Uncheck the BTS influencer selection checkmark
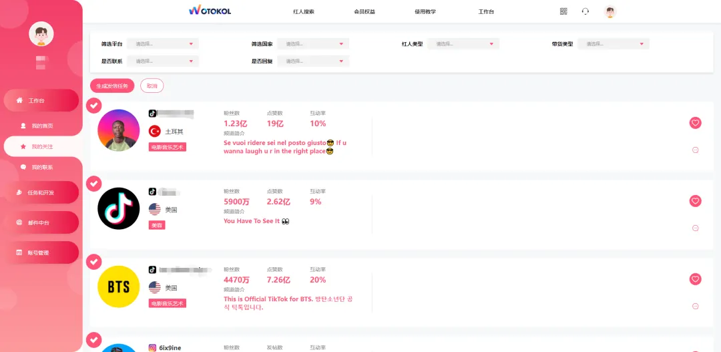This screenshot has width=721, height=352. (x=94, y=262)
